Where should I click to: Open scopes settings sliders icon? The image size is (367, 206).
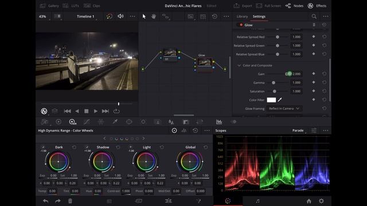coord(314,130)
